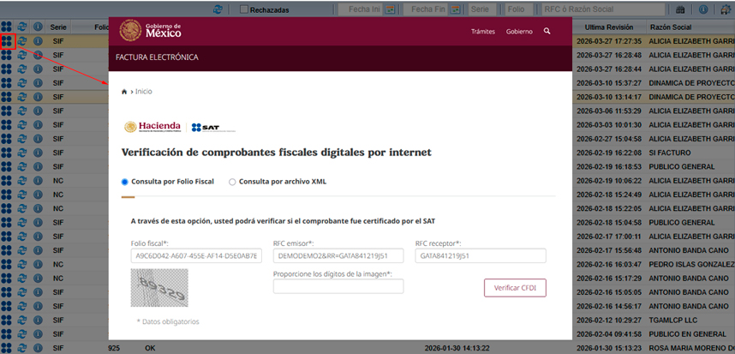
Task: Follow the Inicio breadcrumb link
Action: (143, 91)
